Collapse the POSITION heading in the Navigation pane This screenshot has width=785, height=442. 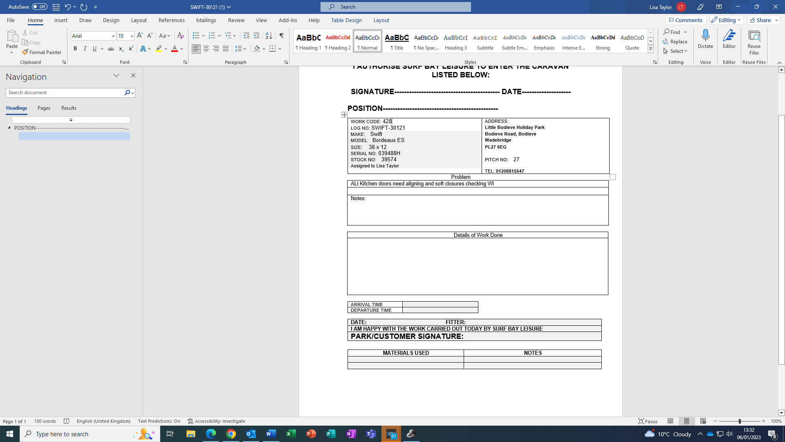pos(9,128)
